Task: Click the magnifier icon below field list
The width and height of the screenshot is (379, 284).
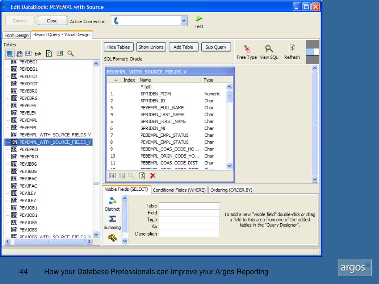Action: pos(131,176)
